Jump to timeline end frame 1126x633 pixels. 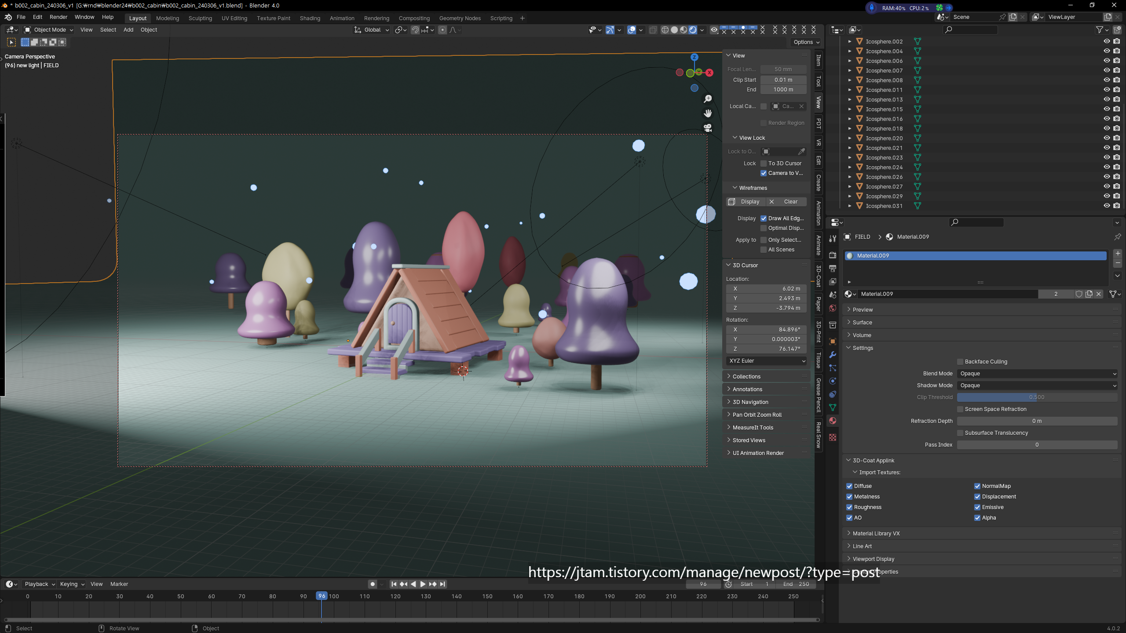pyautogui.click(x=443, y=584)
